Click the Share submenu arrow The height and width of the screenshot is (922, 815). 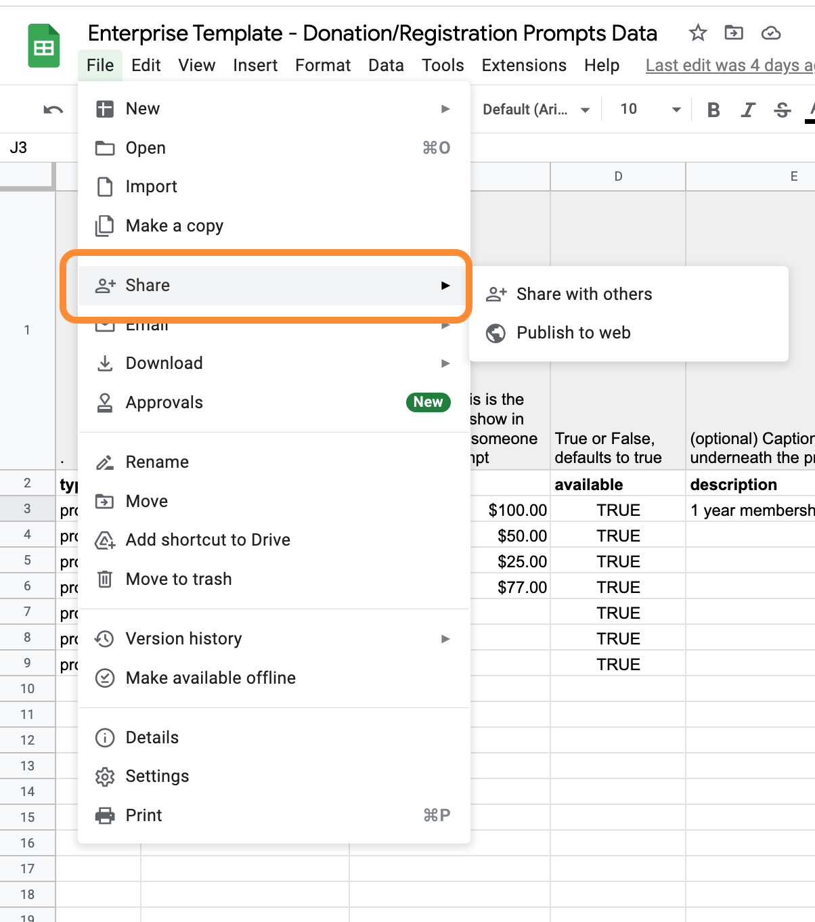tap(445, 286)
